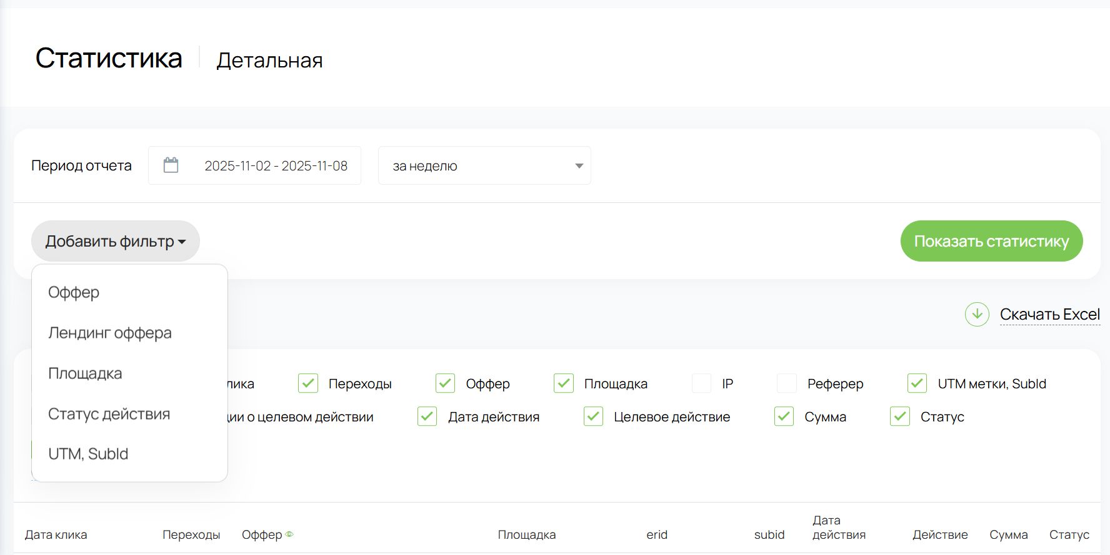Click the green download arrow icon
The image size is (1110, 555).
tap(976, 315)
